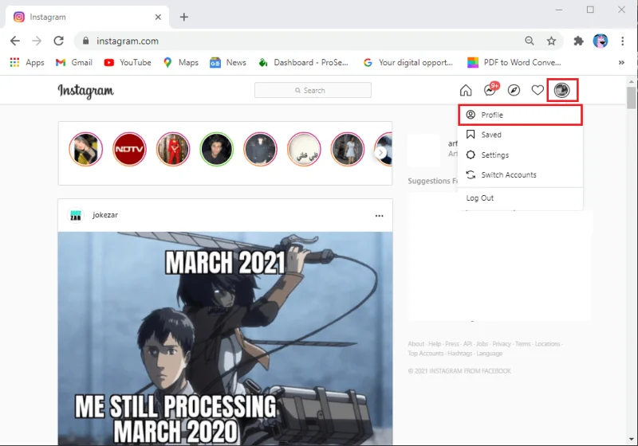This screenshot has height=446, width=638.
Task: Open a new tab with plus button
Action: pos(184,17)
